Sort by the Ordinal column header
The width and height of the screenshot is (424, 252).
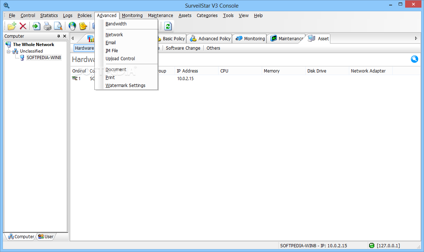[79, 71]
